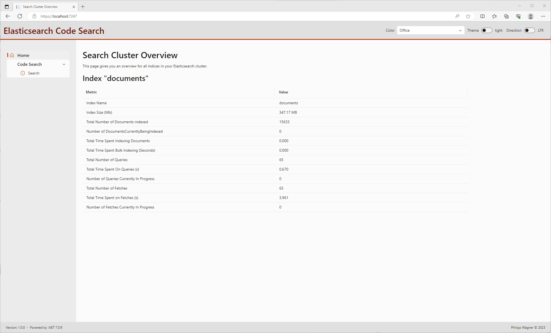The height and width of the screenshot is (333, 551).
Task: Open browser settings and more menu
Action: tap(543, 16)
